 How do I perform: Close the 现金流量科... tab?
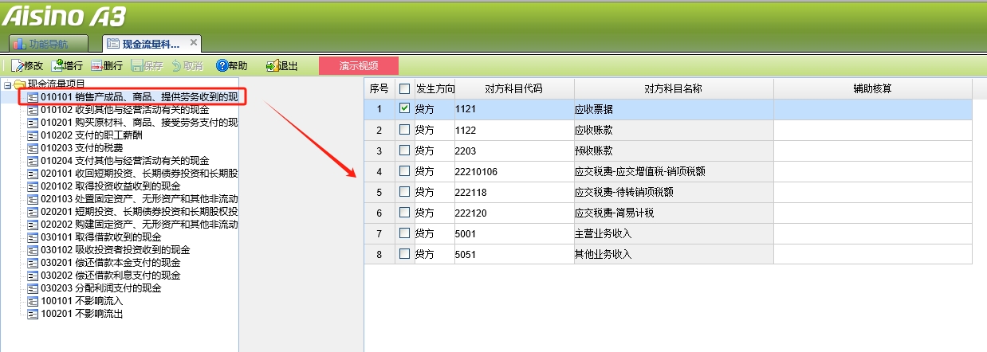(x=193, y=42)
